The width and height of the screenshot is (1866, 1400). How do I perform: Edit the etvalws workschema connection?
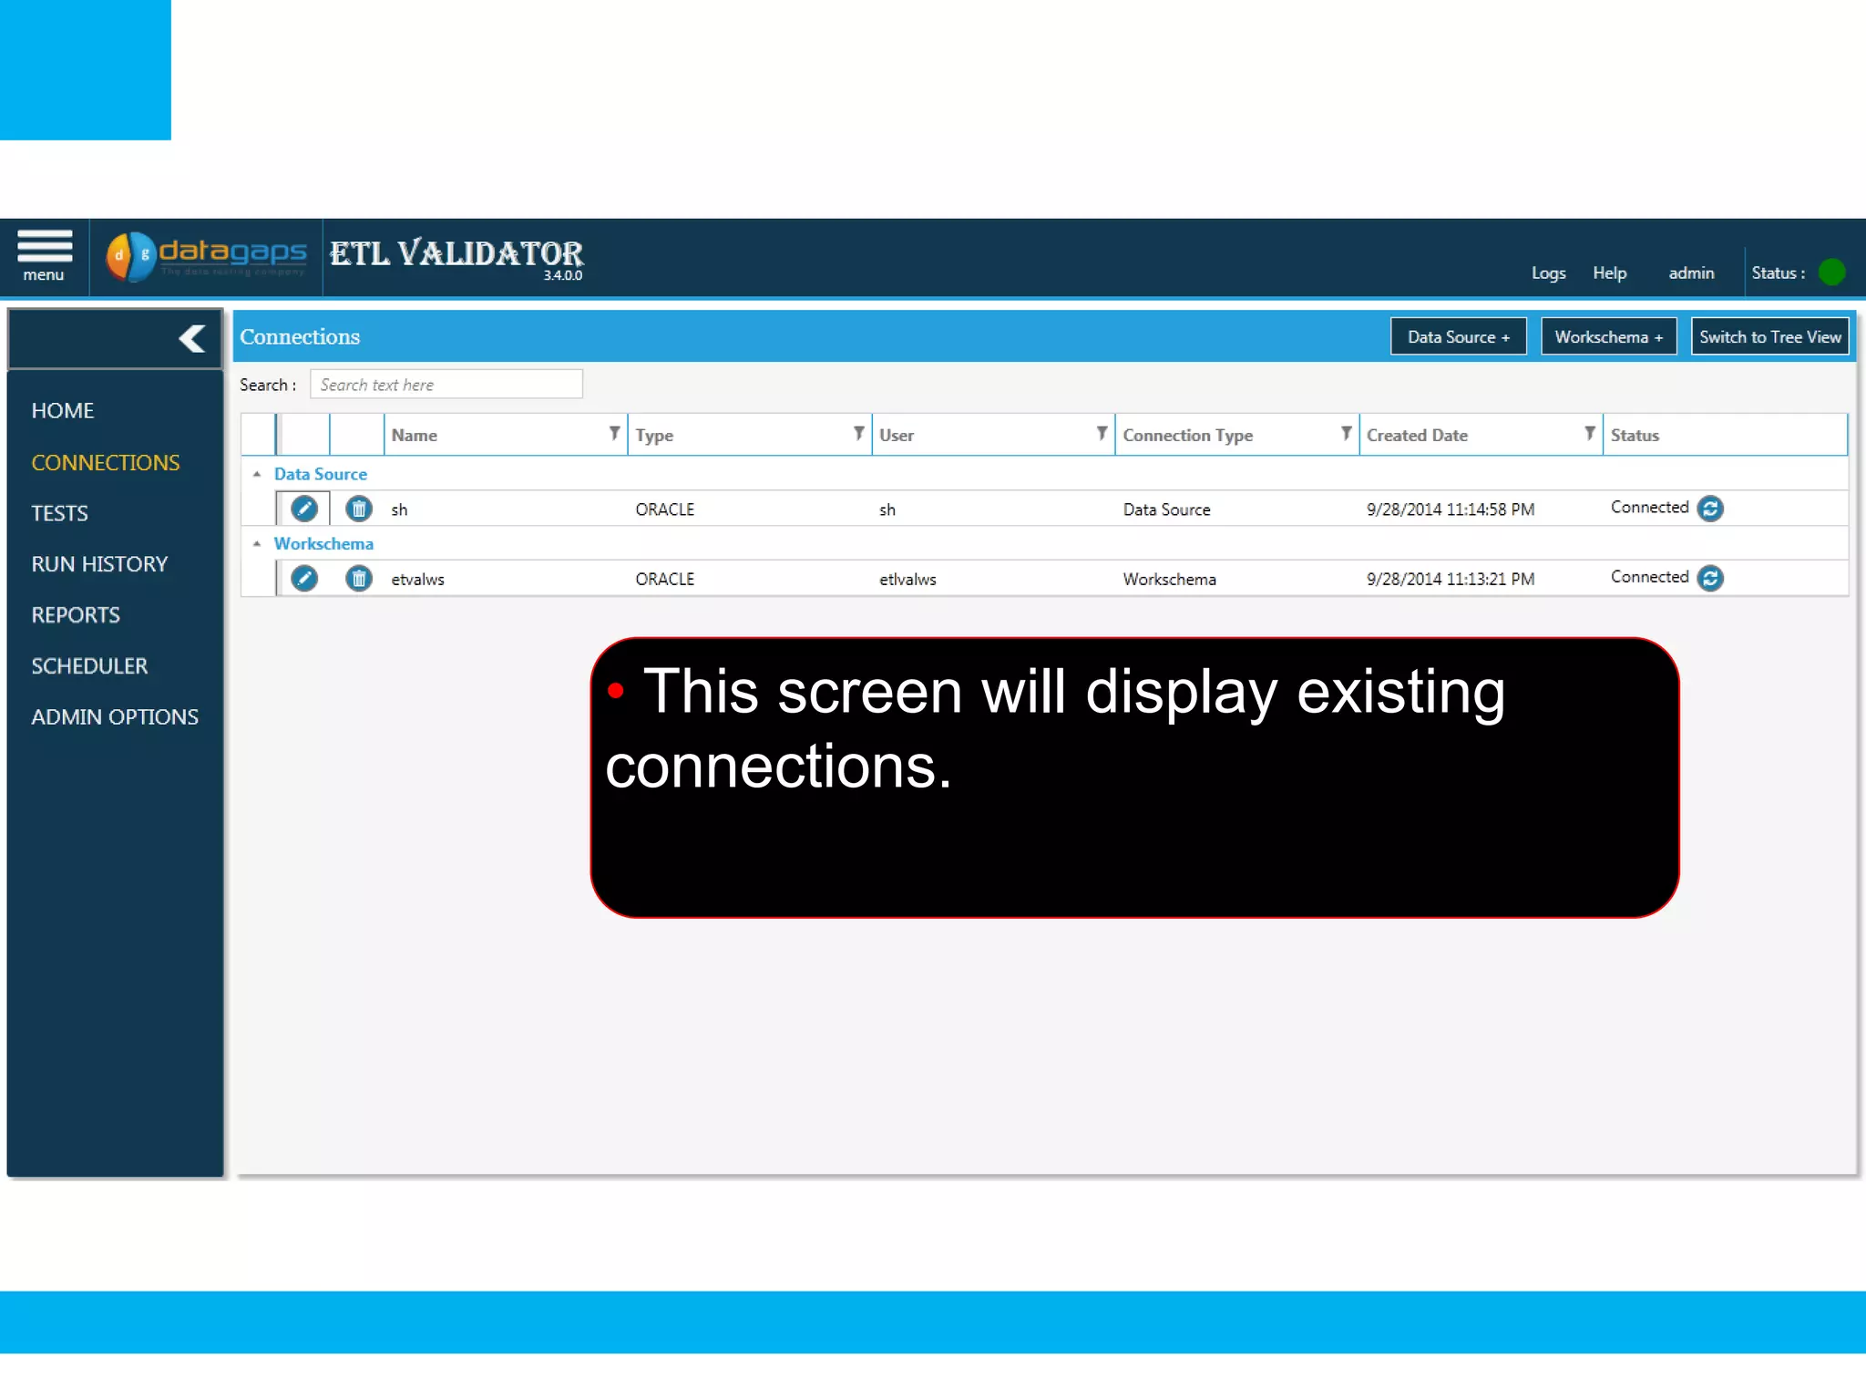click(304, 579)
